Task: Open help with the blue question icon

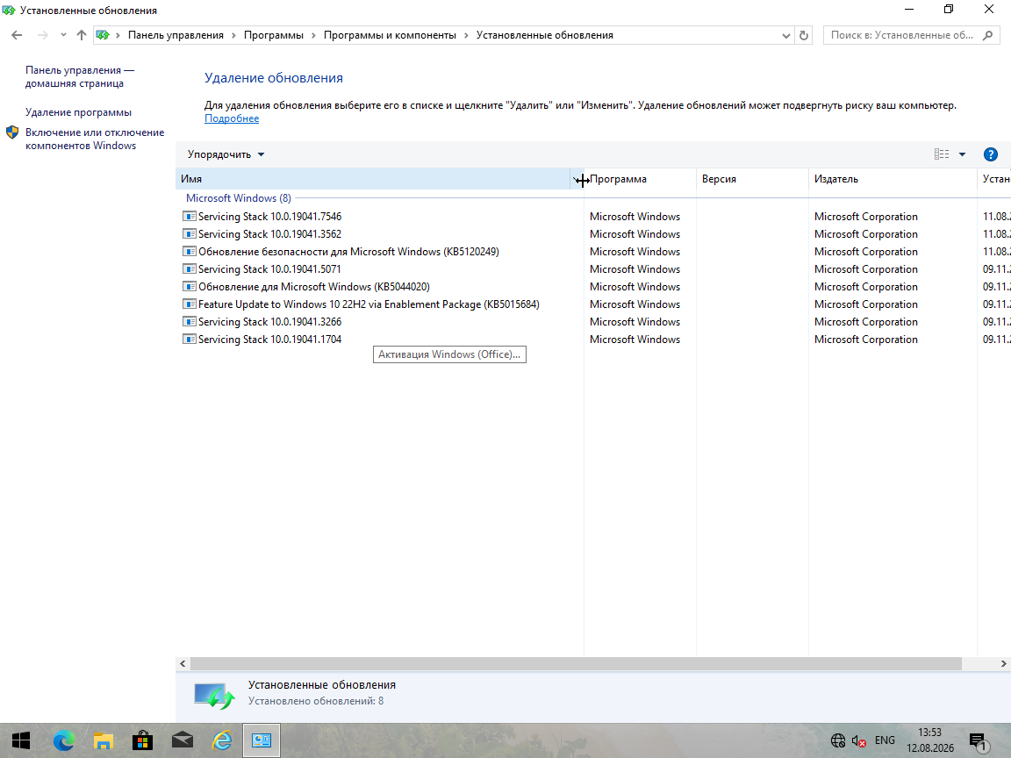Action: (990, 154)
